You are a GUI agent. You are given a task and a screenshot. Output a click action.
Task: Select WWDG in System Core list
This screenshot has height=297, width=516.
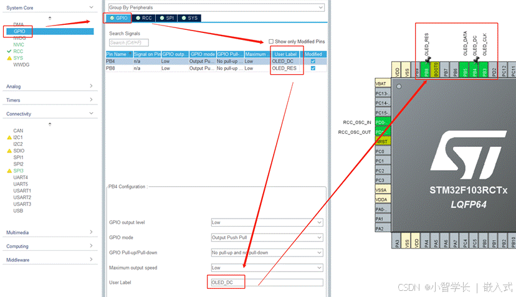[21, 65]
